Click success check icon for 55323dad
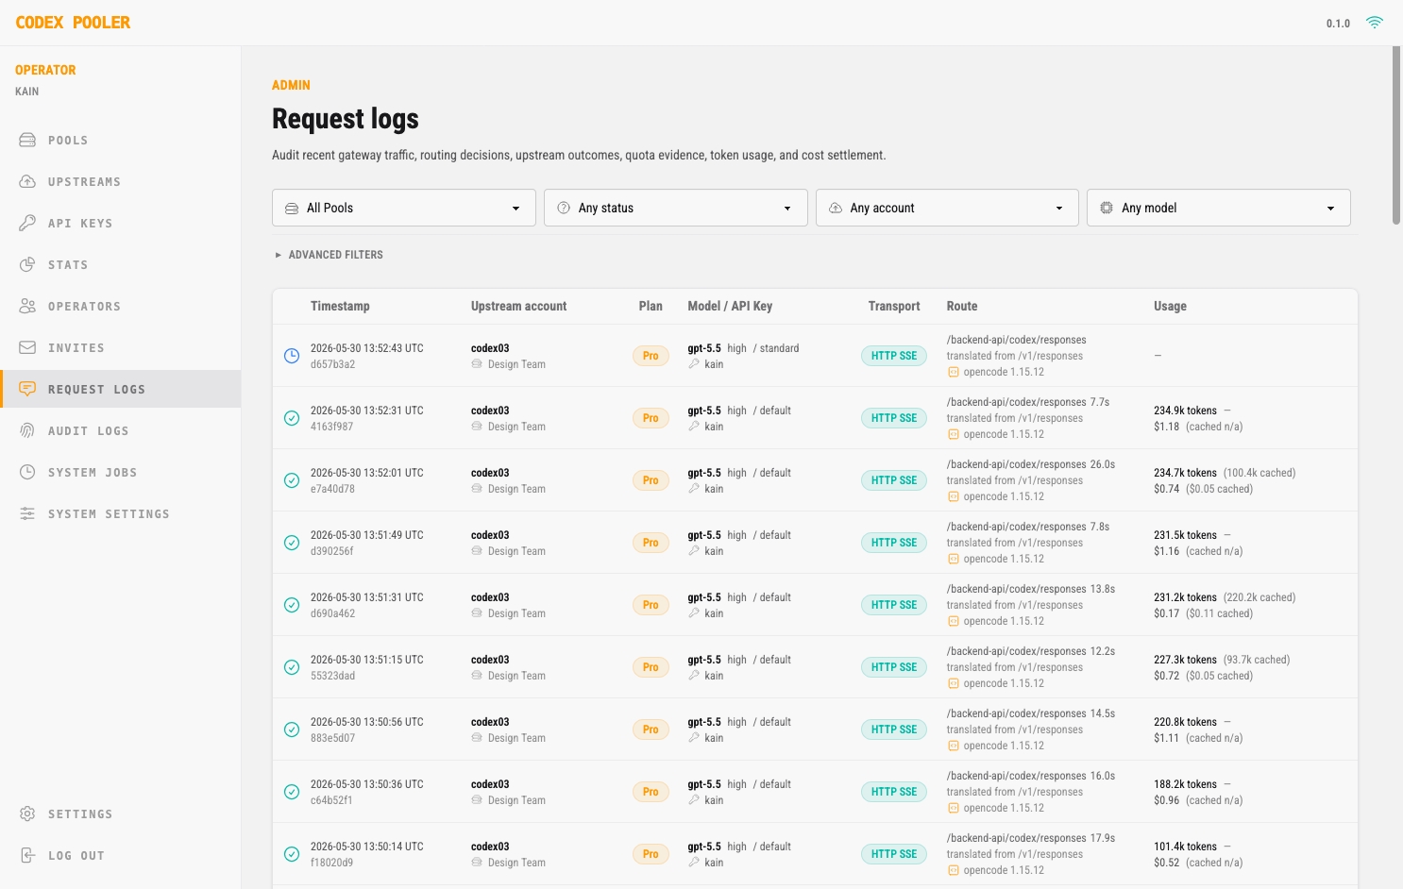Viewport: 1403px width, 889px height. point(292,667)
